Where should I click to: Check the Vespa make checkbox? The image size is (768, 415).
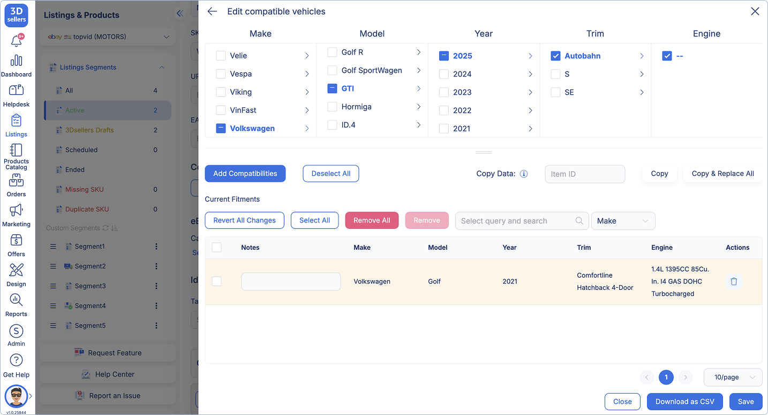pyautogui.click(x=221, y=74)
